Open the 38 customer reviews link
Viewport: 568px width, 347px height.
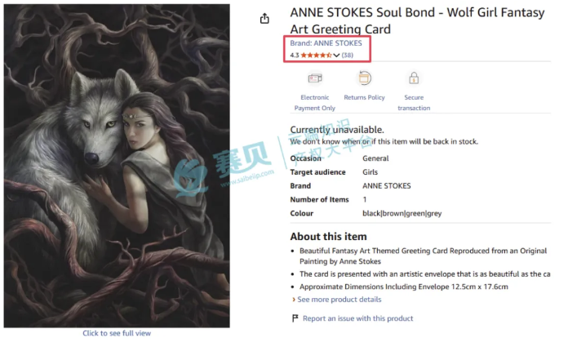click(x=348, y=56)
